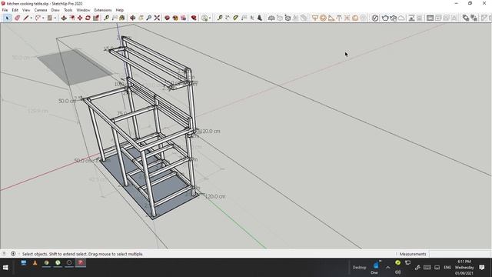Open the Edit menu
This screenshot has width=492, height=277.
[x=15, y=10]
